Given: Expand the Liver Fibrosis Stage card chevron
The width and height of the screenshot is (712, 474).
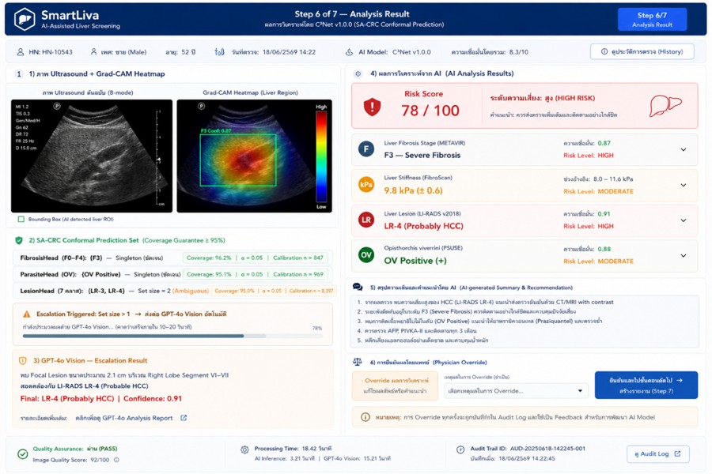Looking at the screenshot, I should tap(684, 149).
